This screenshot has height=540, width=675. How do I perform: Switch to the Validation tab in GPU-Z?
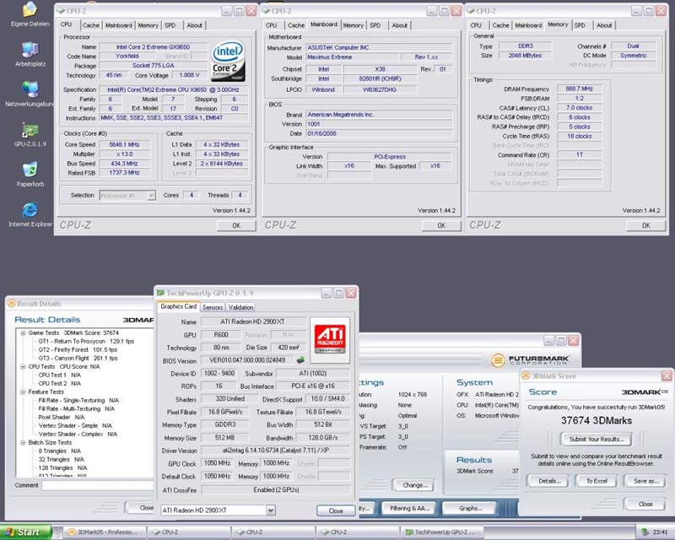[240, 307]
